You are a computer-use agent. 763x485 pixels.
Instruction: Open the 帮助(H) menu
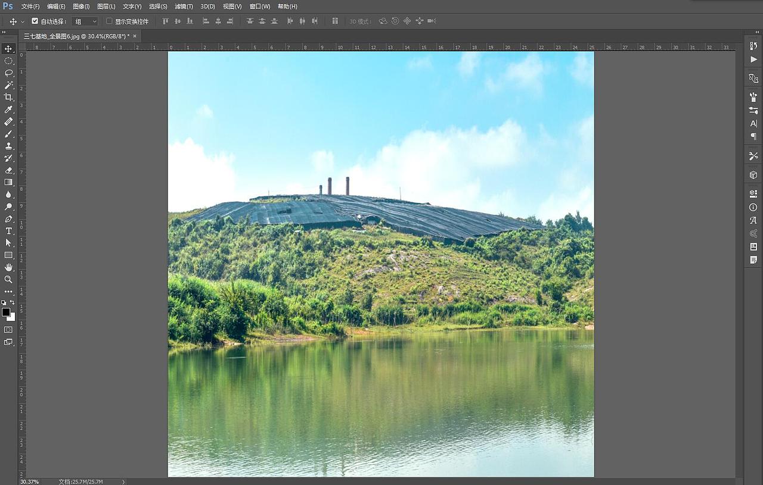(x=287, y=7)
